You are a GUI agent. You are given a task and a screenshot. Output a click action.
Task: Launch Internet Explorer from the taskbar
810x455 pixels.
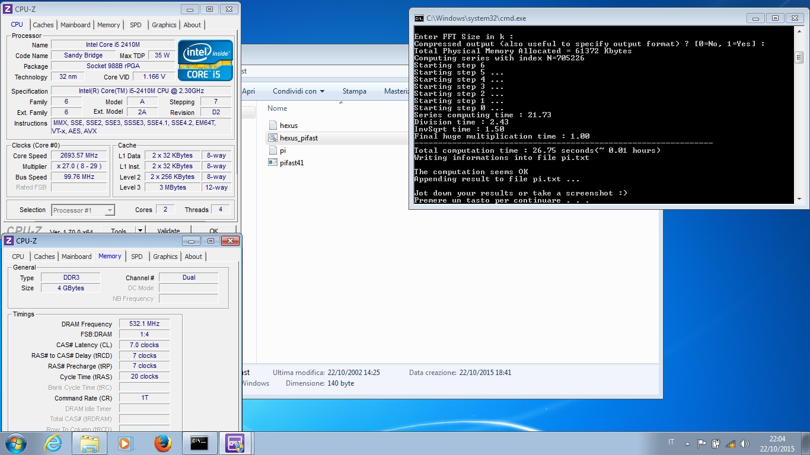53,443
